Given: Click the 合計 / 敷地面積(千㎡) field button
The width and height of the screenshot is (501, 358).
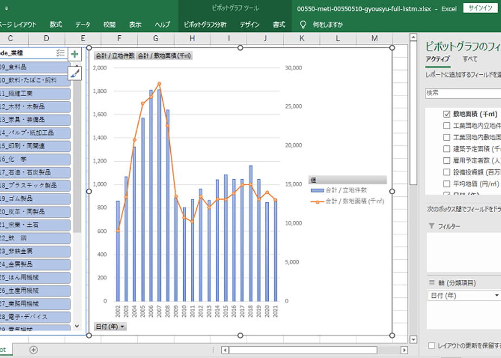Looking at the screenshot, I should [164, 56].
